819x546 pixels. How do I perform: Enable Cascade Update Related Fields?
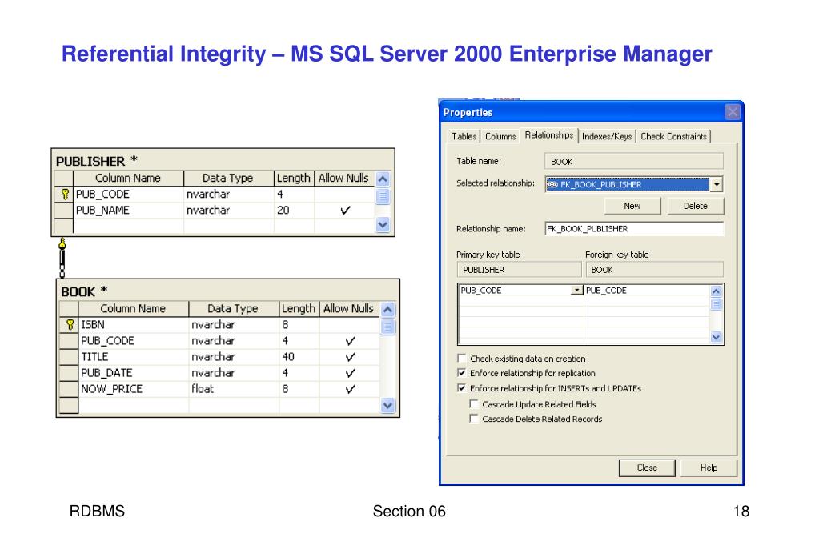(x=473, y=404)
